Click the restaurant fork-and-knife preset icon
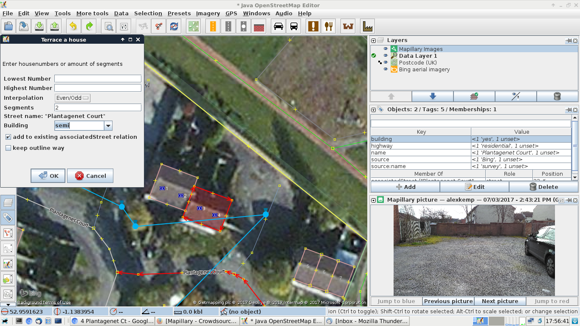Viewport: 580px width, 326px height. pos(328,26)
